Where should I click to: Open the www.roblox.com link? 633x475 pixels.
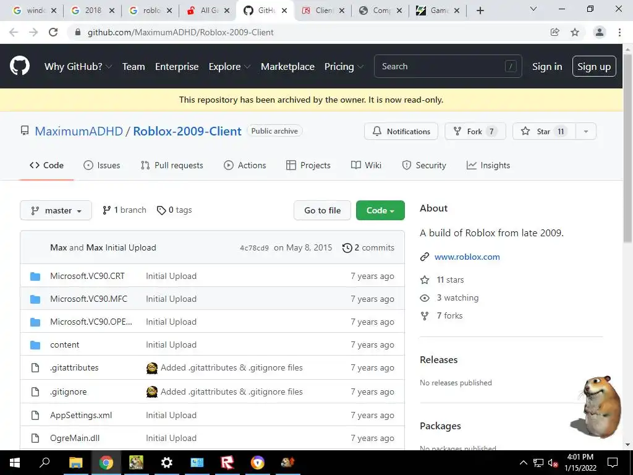pyautogui.click(x=467, y=257)
